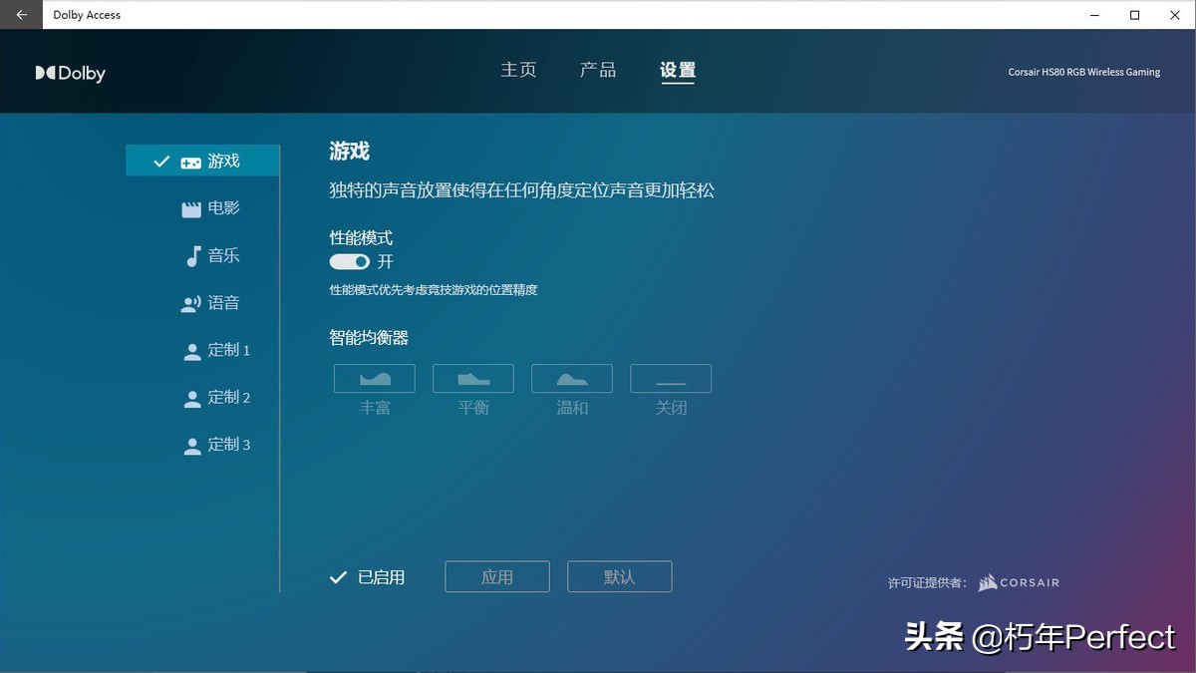Image resolution: width=1196 pixels, height=673 pixels.
Task: Switch to the 主页 tab
Action: (x=518, y=70)
